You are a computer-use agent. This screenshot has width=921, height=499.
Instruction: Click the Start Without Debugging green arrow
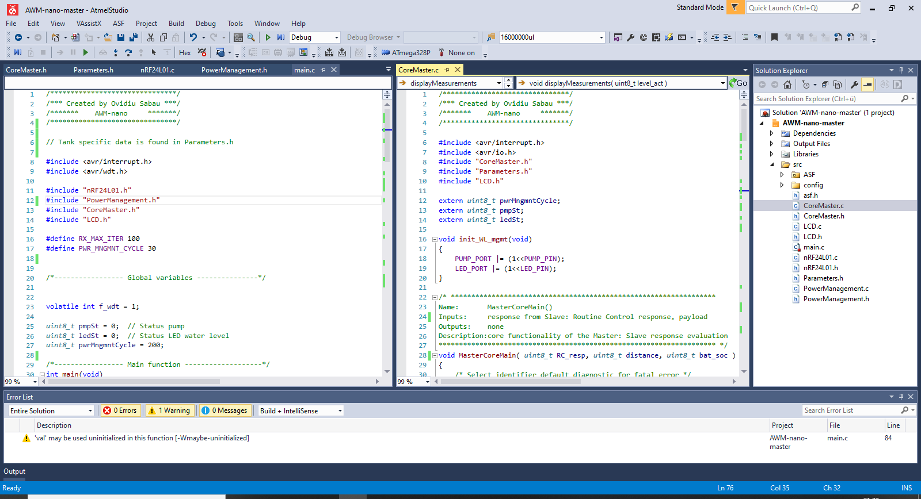click(x=268, y=37)
